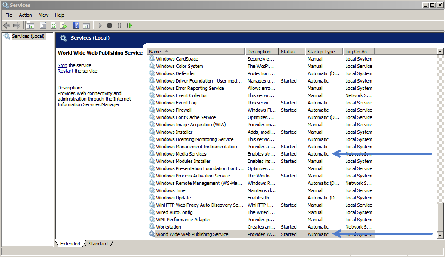The image size is (445, 257).
Task: Click the Export List toolbar icon
Action: click(x=63, y=25)
